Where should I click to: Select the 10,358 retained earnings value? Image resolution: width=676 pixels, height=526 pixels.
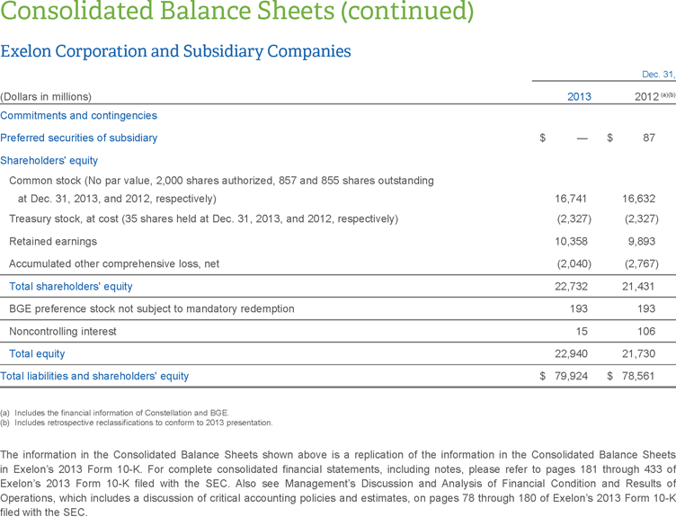click(x=572, y=241)
